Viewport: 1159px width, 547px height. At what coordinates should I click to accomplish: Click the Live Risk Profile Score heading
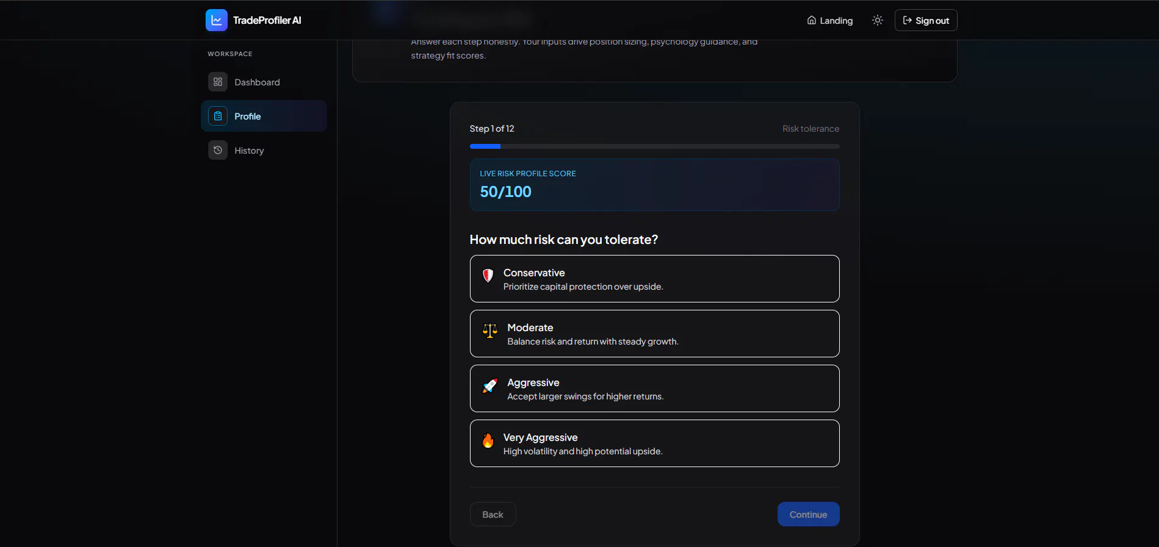tap(528, 173)
